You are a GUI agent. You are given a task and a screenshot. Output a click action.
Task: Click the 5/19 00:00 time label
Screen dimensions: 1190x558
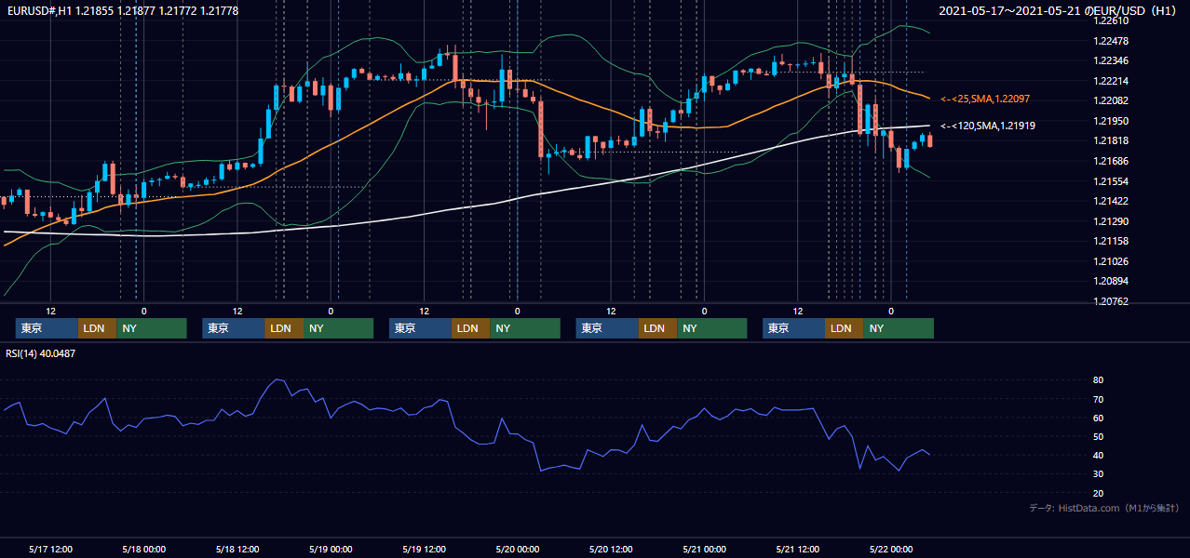pos(331,549)
